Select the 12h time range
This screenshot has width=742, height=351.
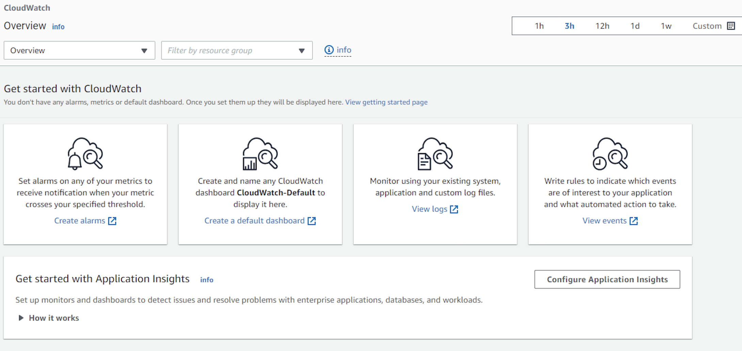pos(602,26)
